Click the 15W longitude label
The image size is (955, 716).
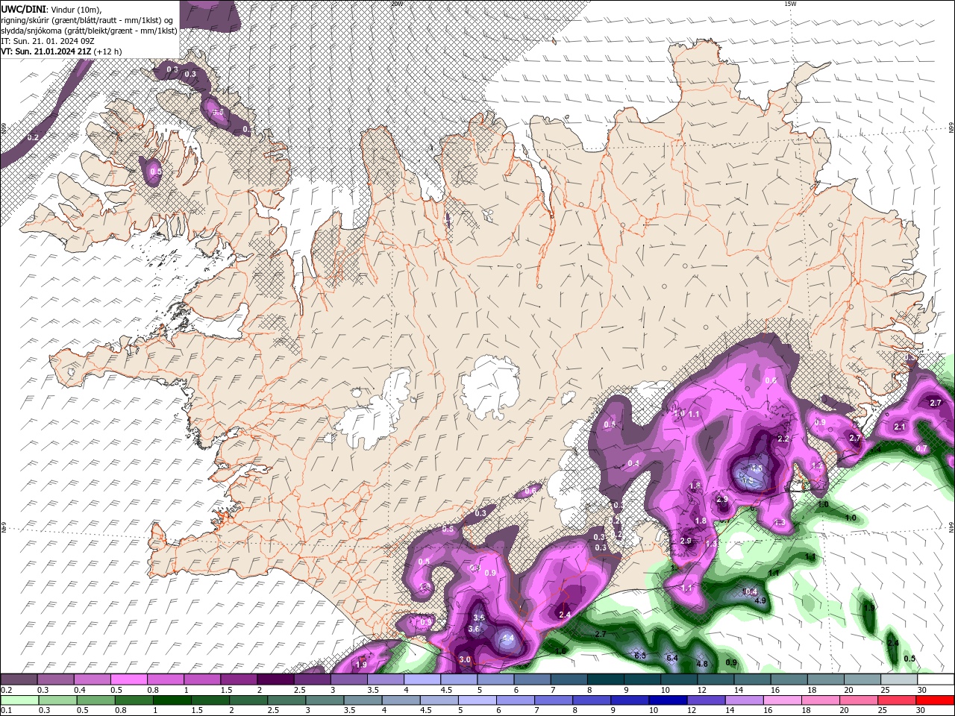coord(791,4)
